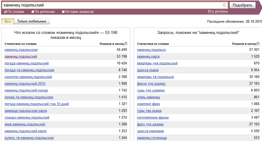This screenshot has height=141, width=262.
Task: Open the 'синоптик каменец подольский' link
Action: [28, 77]
